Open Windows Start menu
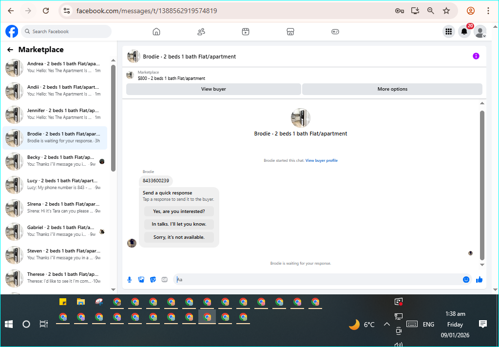This screenshot has height=347, width=499. coord(9,324)
